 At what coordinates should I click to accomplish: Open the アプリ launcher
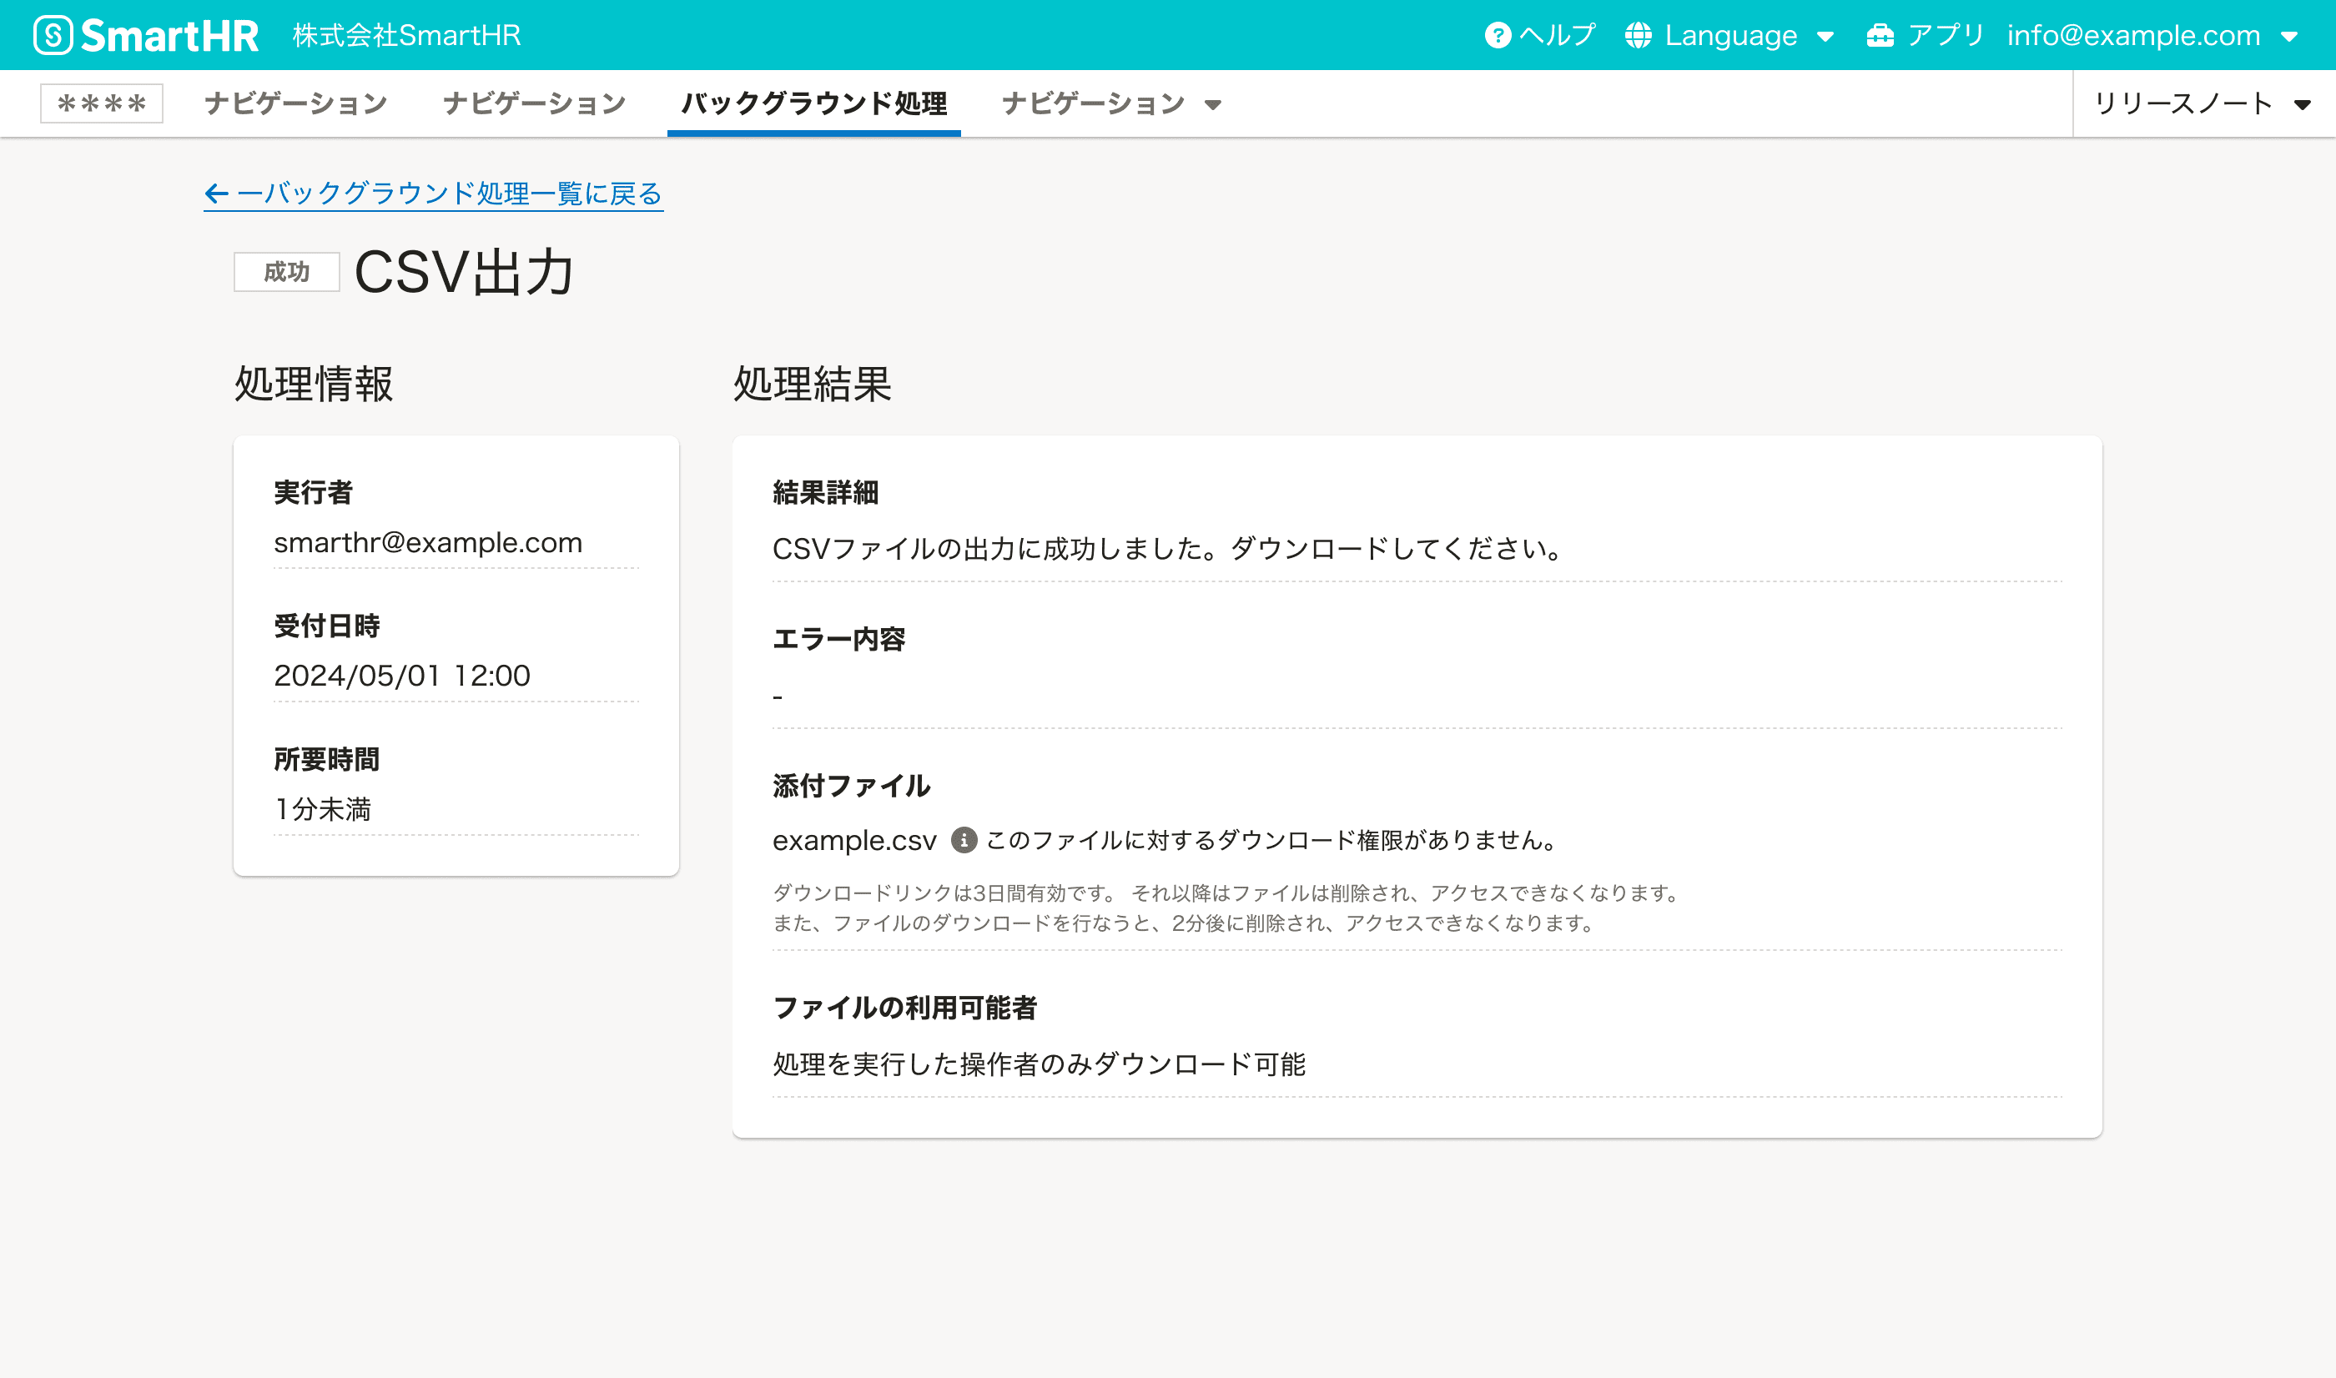point(1925,35)
